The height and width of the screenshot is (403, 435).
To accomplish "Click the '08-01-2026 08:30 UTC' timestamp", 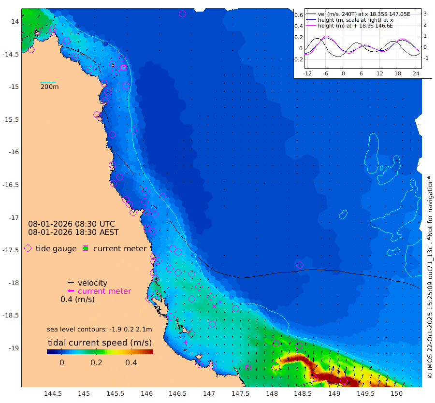I will pyautogui.click(x=72, y=224).
